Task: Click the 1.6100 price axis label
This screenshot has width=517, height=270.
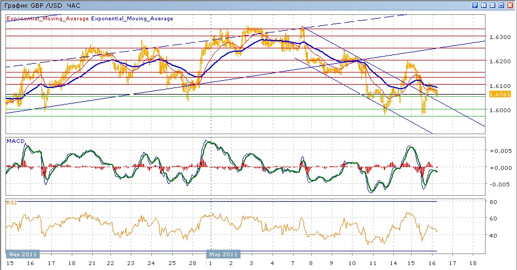Action: point(500,86)
